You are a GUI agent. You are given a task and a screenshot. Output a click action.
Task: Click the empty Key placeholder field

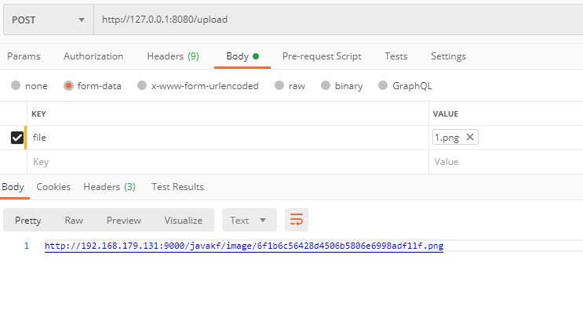coord(228,162)
